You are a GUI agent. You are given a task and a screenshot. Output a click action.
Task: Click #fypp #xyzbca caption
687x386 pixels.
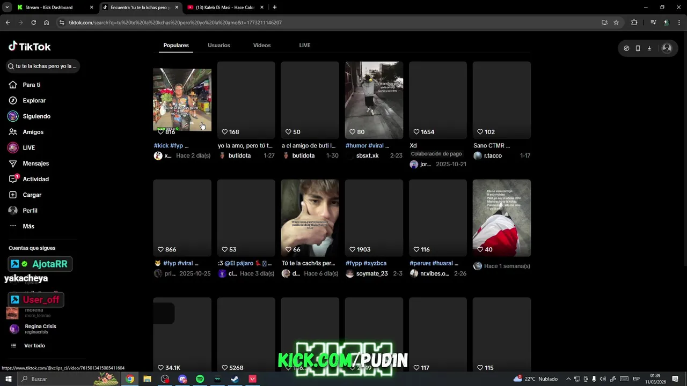(x=366, y=264)
